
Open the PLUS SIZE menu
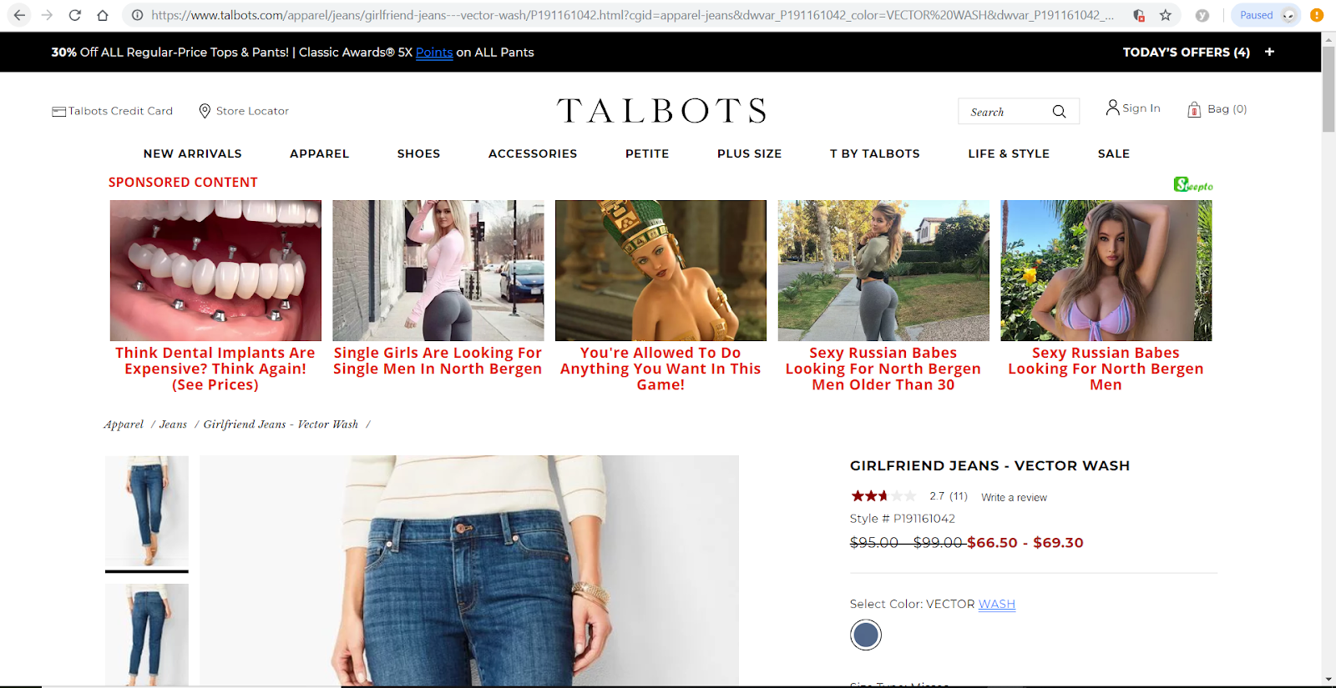(x=750, y=153)
